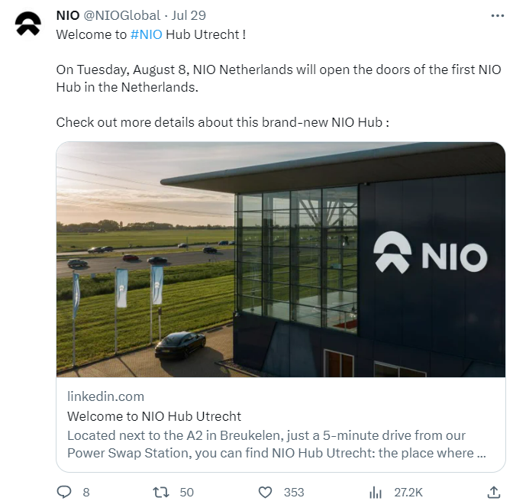The image size is (513, 501).
Task: Open the Jul 29 timestamp link
Action: [x=189, y=15]
